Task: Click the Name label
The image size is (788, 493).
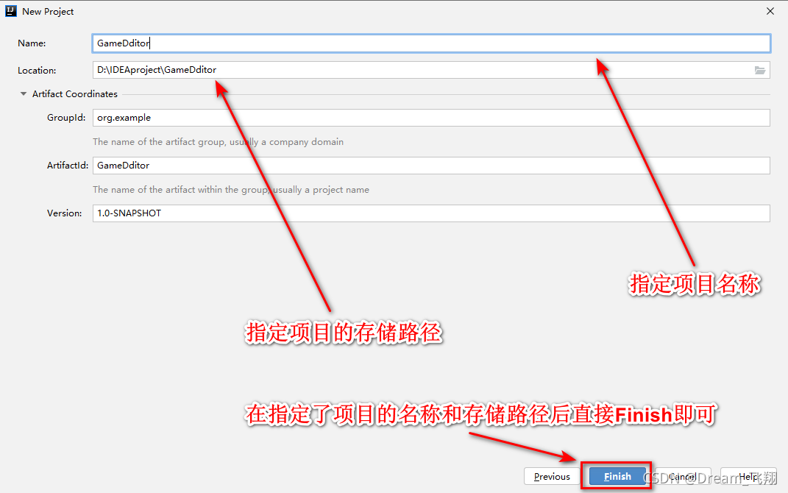Action: [32, 43]
